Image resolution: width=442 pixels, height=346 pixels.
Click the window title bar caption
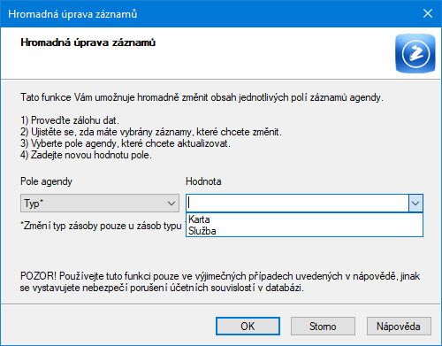[x=72, y=14]
